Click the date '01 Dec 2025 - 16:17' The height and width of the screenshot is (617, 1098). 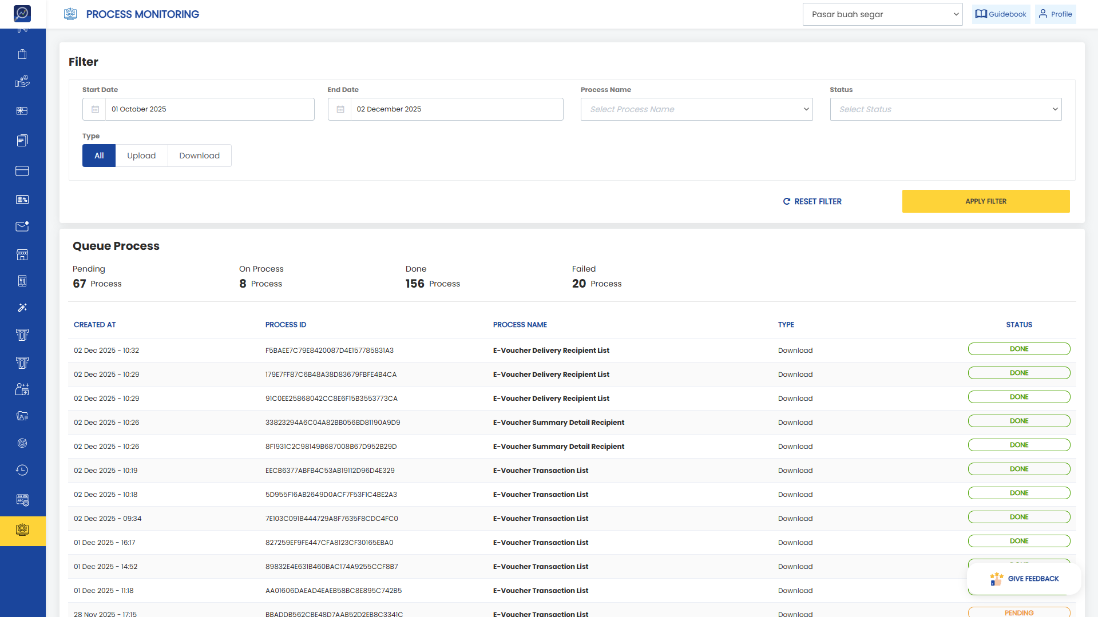(105, 543)
